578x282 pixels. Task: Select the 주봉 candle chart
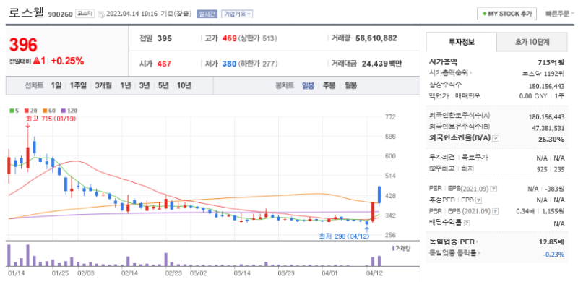(329, 85)
